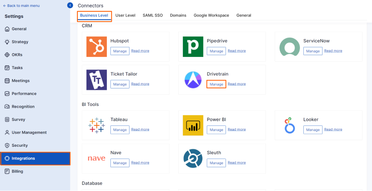This screenshot has width=372, height=191.
Task: Read more about Tableau
Action: (x=140, y=129)
